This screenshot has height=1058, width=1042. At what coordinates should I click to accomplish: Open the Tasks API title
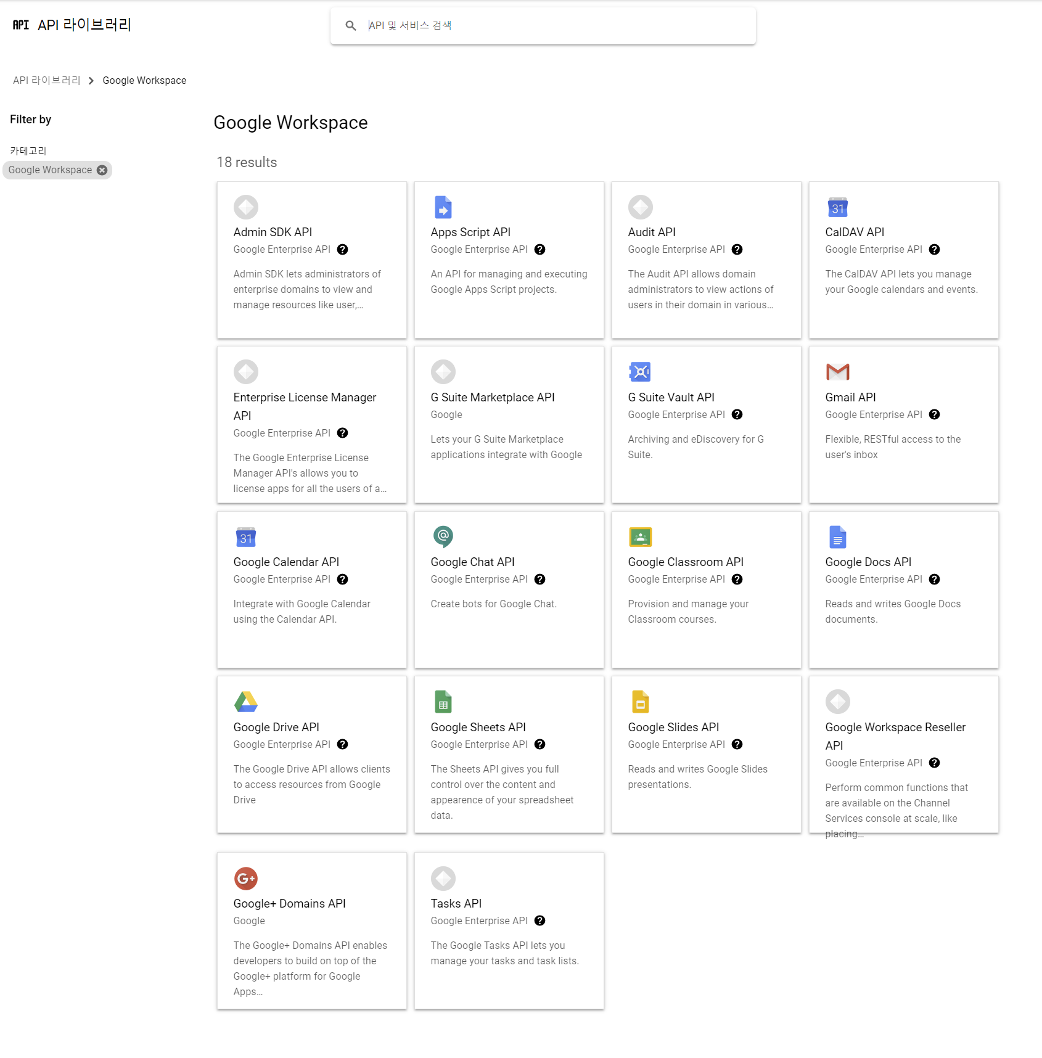pos(456,903)
